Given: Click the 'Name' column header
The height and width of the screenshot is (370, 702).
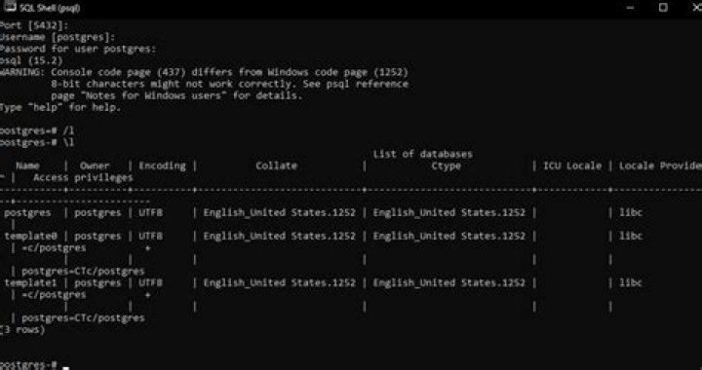Looking at the screenshot, I should (x=27, y=166).
